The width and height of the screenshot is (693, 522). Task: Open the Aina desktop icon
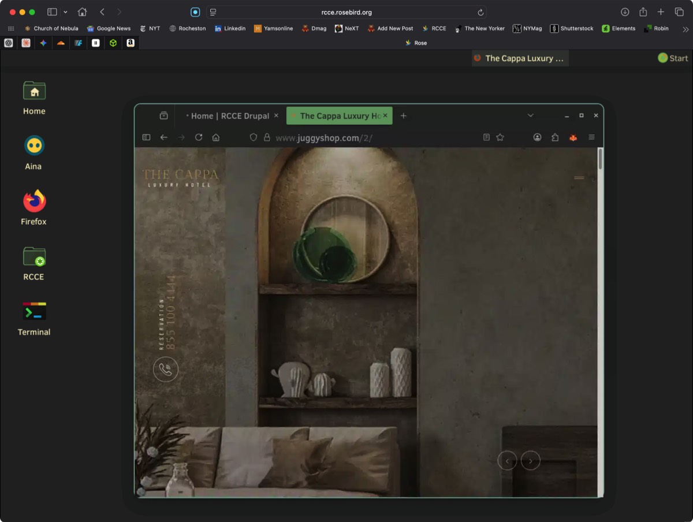[x=34, y=146]
